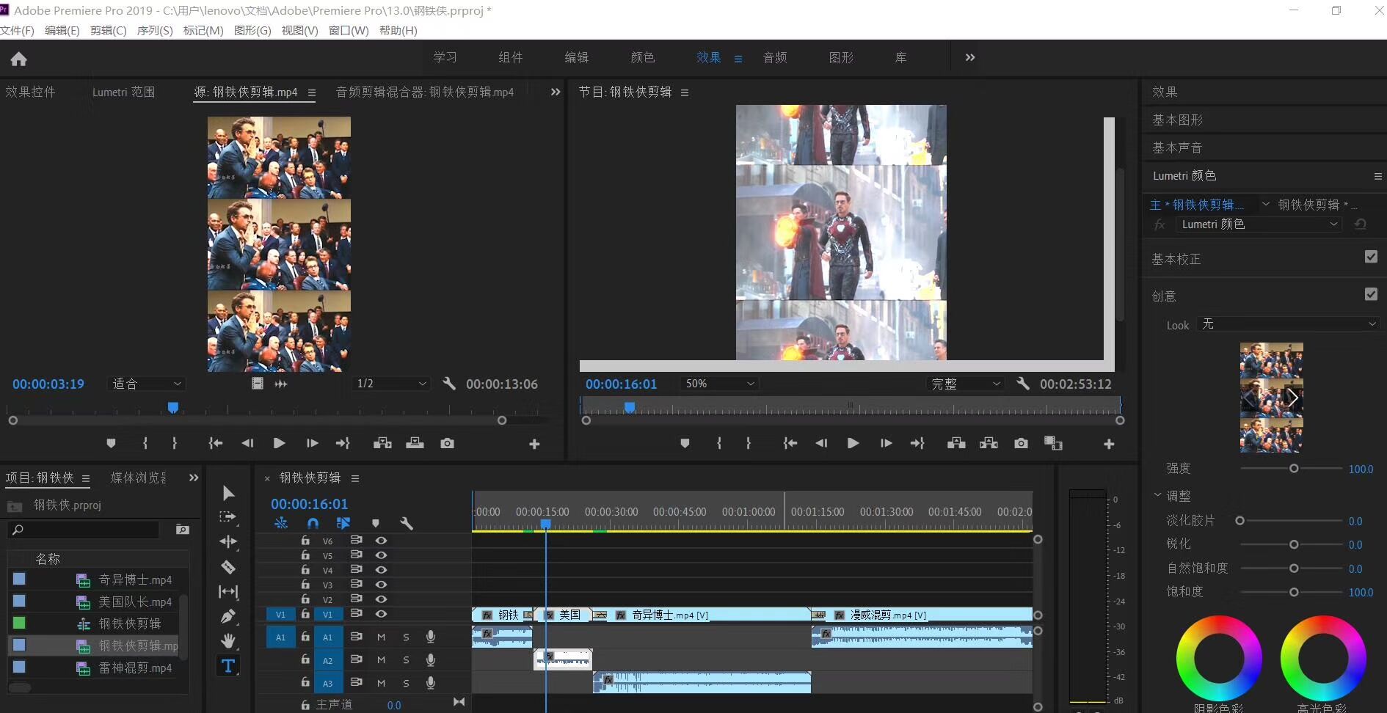Open Source playback resolution 1/2 dropdown

point(391,384)
